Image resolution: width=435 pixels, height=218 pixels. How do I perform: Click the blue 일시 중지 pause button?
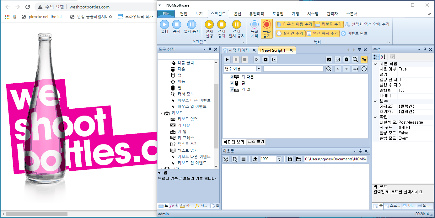[192, 26]
